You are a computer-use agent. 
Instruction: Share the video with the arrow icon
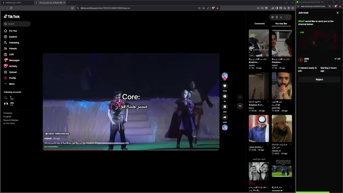[225, 117]
